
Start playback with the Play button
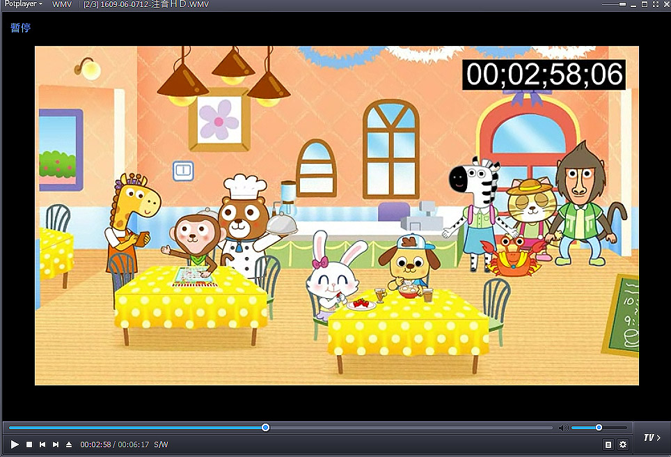click(15, 444)
